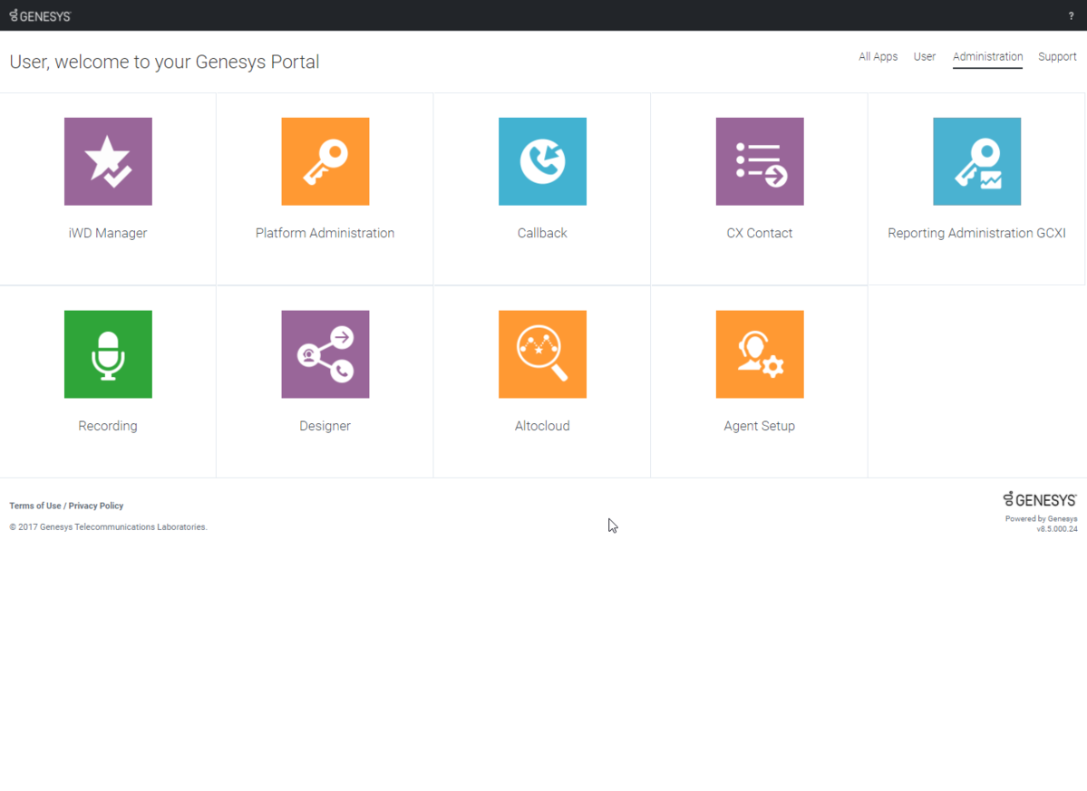Launch the Agent Setup headset icon
This screenshot has height=791, width=1087.
(x=760, y=354)
